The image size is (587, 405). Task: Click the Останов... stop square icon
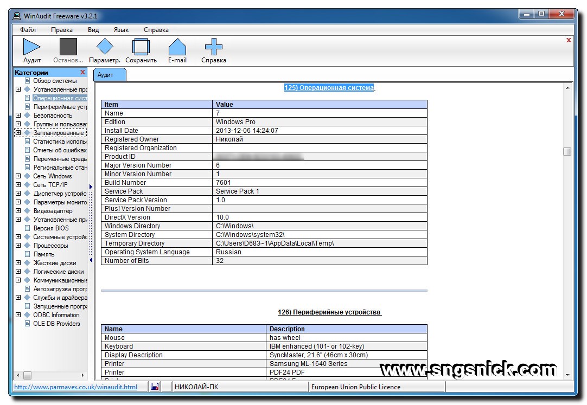click(x=68, y=47)
